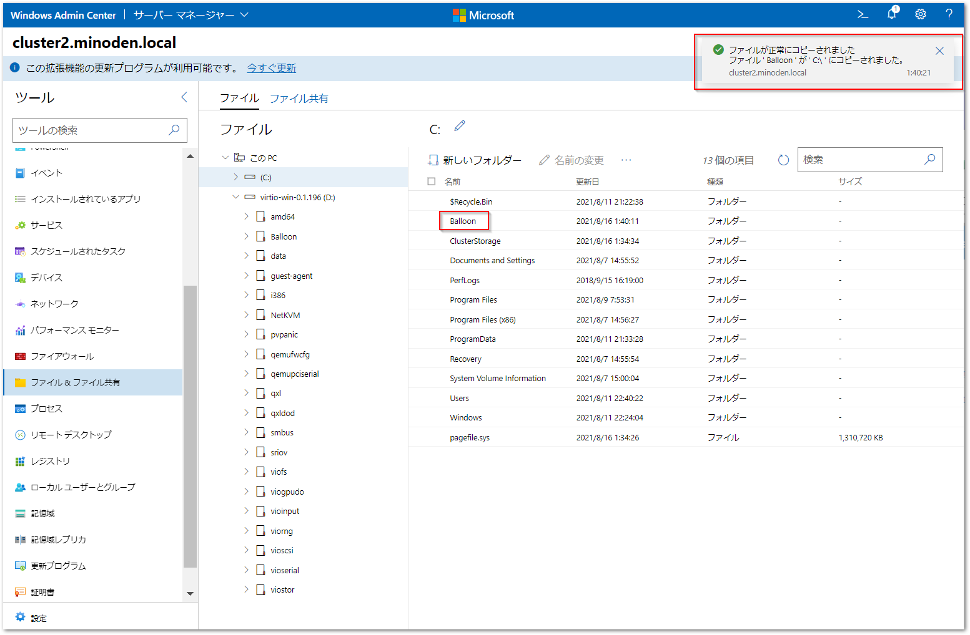Open the more actions ellipsis menu
This screenshot has width=970, height=635.
[x=626, y=160]
